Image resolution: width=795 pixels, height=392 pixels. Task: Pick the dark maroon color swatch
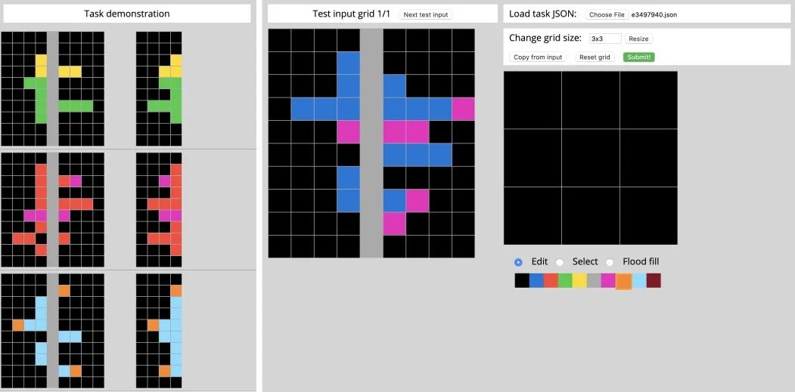654,280
